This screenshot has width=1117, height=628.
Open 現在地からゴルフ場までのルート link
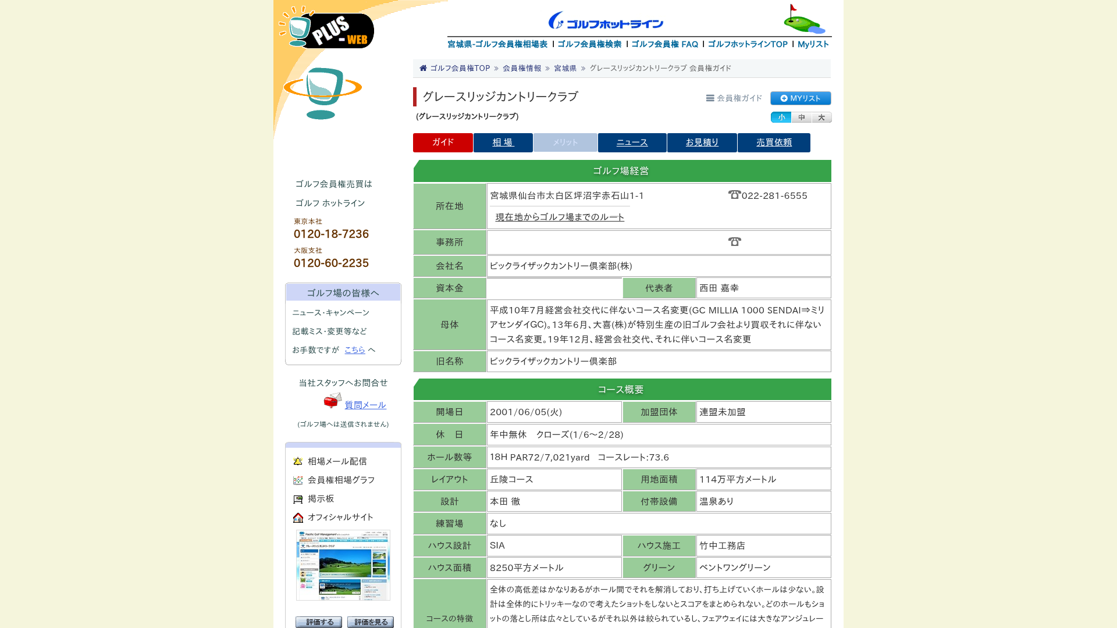(x=560, y=217)
